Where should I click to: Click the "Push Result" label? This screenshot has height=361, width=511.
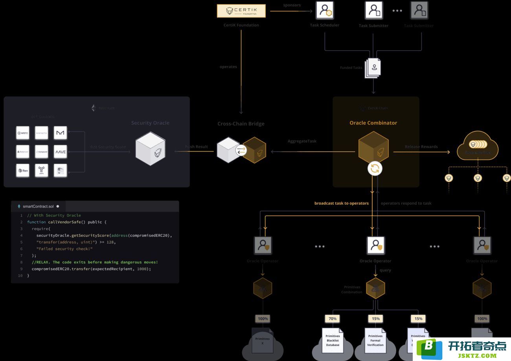(x=197, y=147)
